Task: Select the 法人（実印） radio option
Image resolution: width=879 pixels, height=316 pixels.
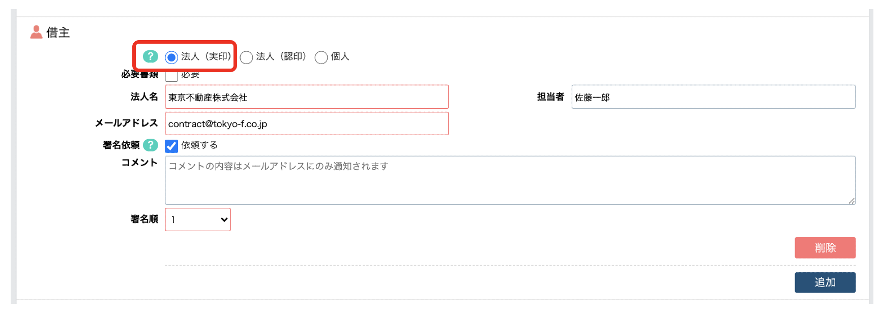Action: click(x=171, y=57)
